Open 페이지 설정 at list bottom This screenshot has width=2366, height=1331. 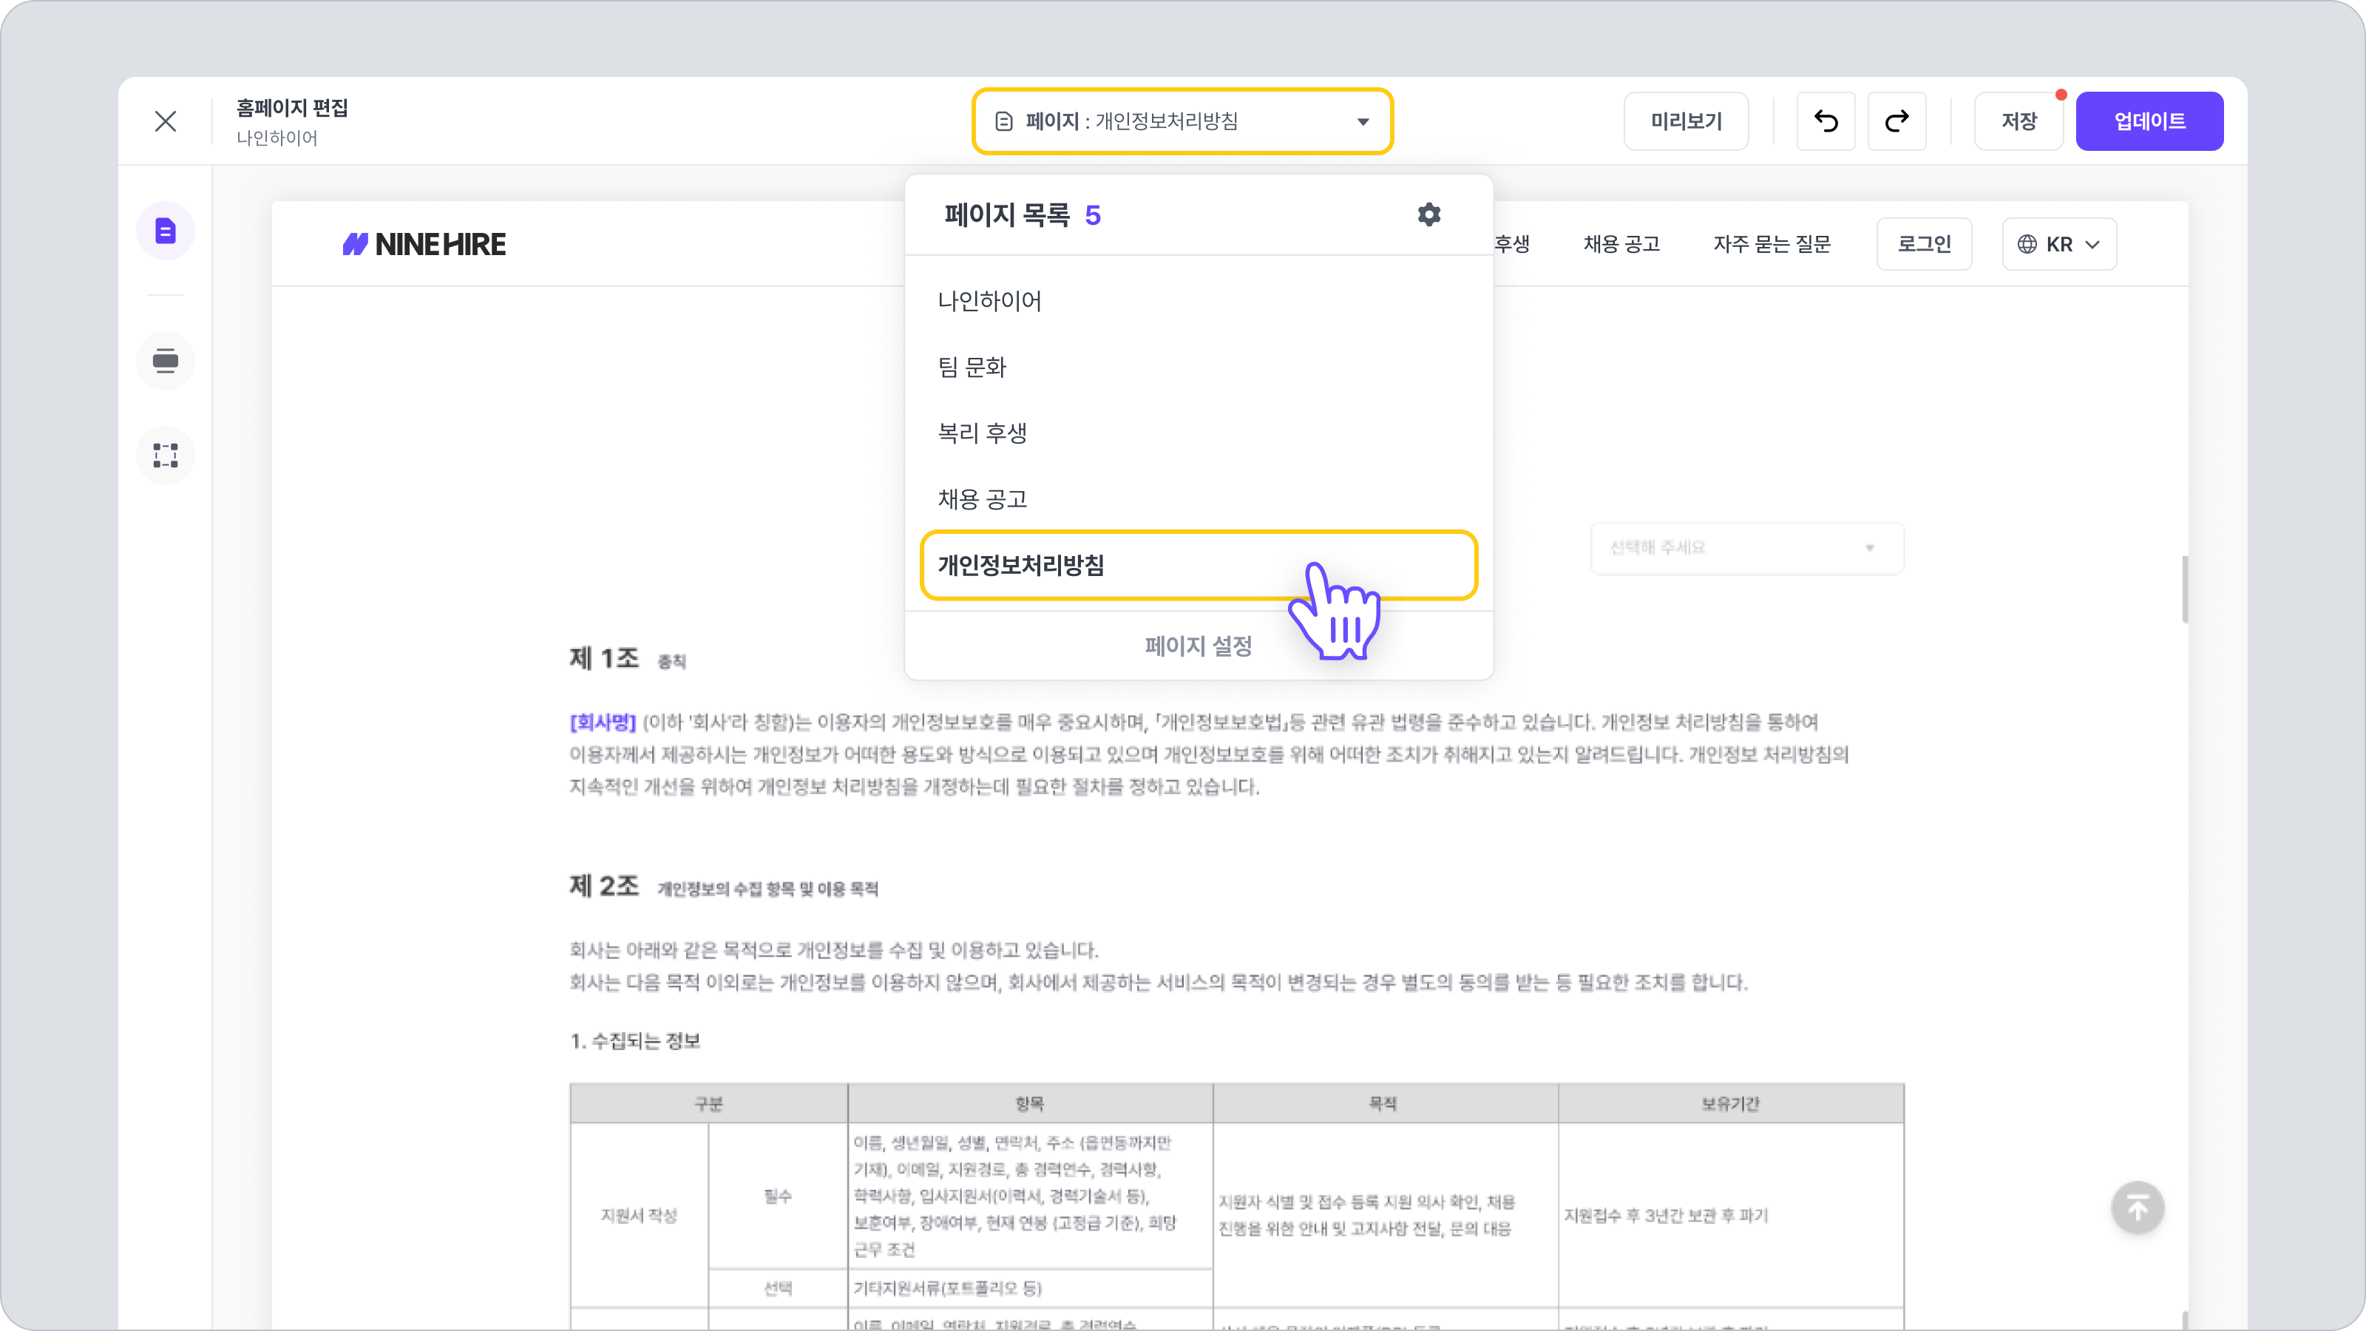tap(1198, 646)
